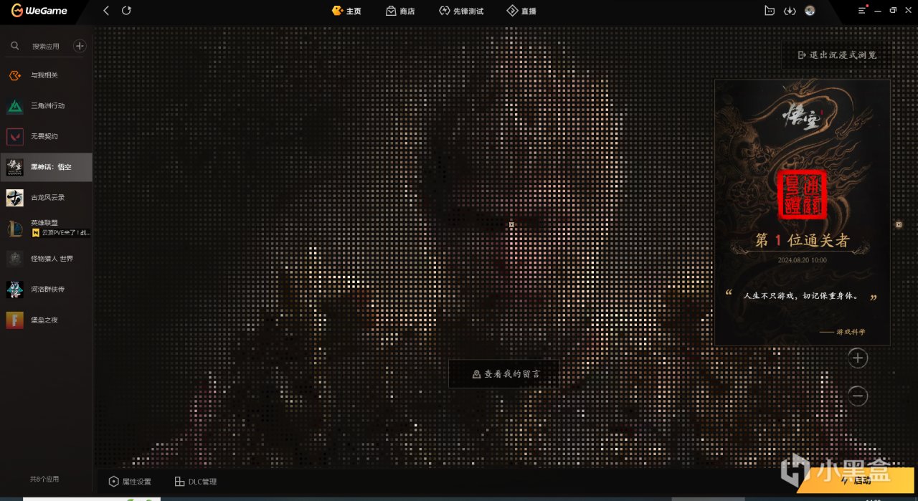Click the 搜索应用 search field
This screenshot has width=918, height=501.
46,46
